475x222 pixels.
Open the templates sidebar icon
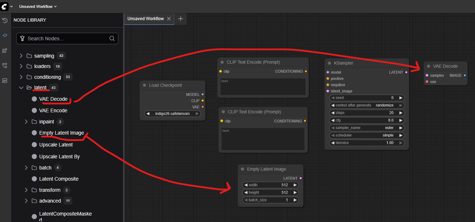point(5,81)
